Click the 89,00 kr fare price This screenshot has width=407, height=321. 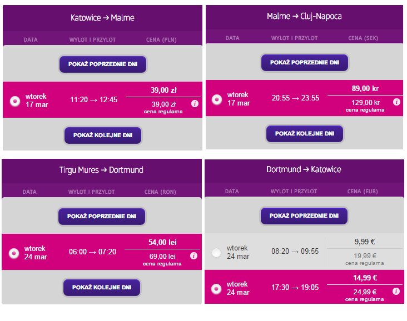365,89
